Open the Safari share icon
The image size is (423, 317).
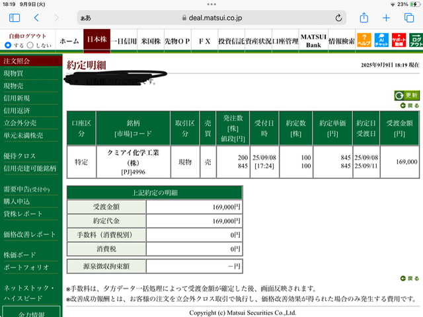point(364,18)
